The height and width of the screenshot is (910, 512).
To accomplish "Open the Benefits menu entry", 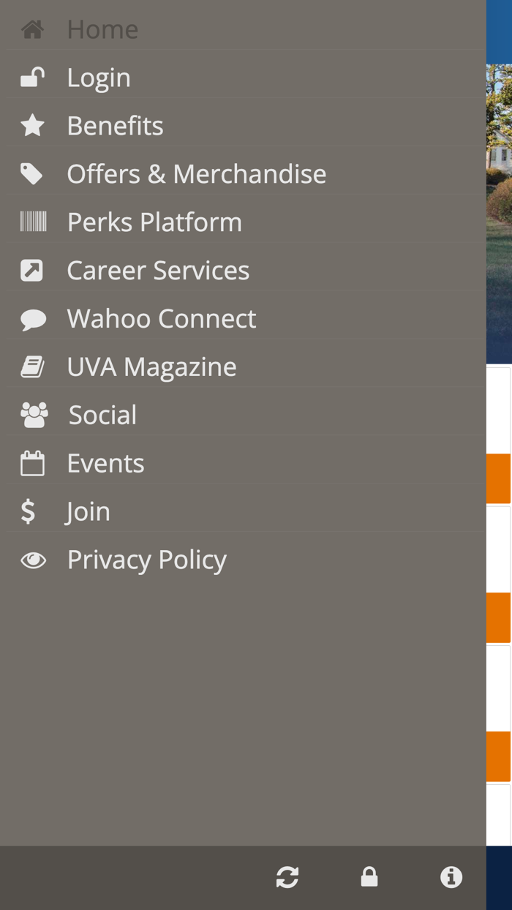I will [115, 125].
